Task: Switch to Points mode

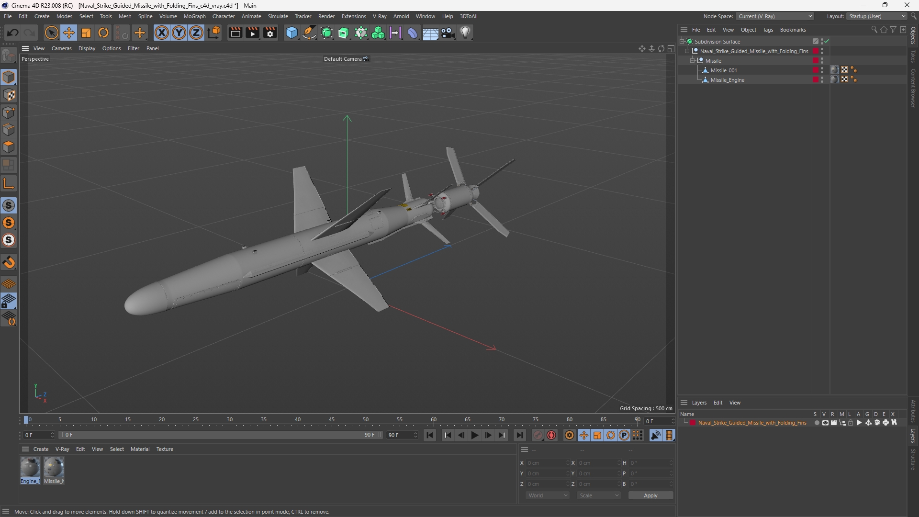Action: pos(9,112)
